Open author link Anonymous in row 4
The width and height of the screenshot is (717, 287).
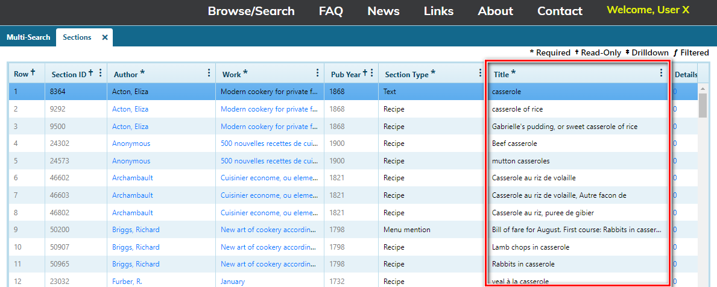point(131,143)
